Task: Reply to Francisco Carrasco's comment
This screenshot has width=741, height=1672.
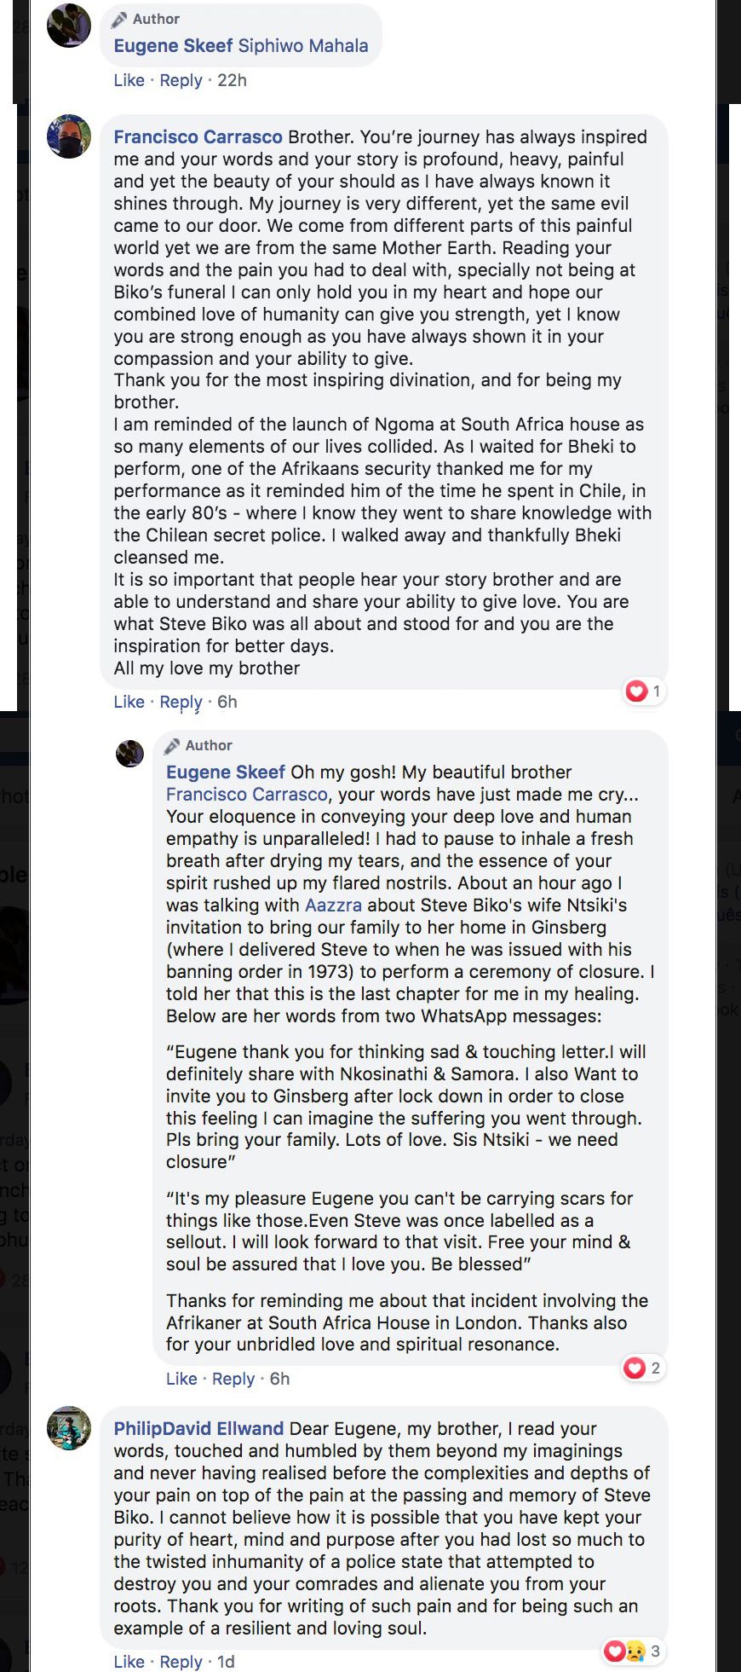Action: [181, 702]
